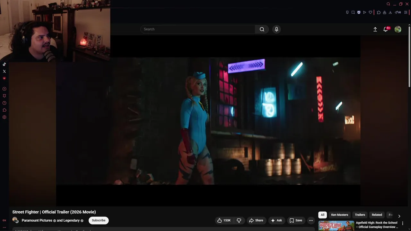Focus the YouTube Search field
The width and height of the screenshot is (411, 231).
198,29
